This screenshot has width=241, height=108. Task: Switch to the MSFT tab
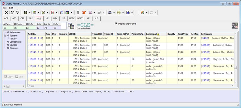coord(80,18)
